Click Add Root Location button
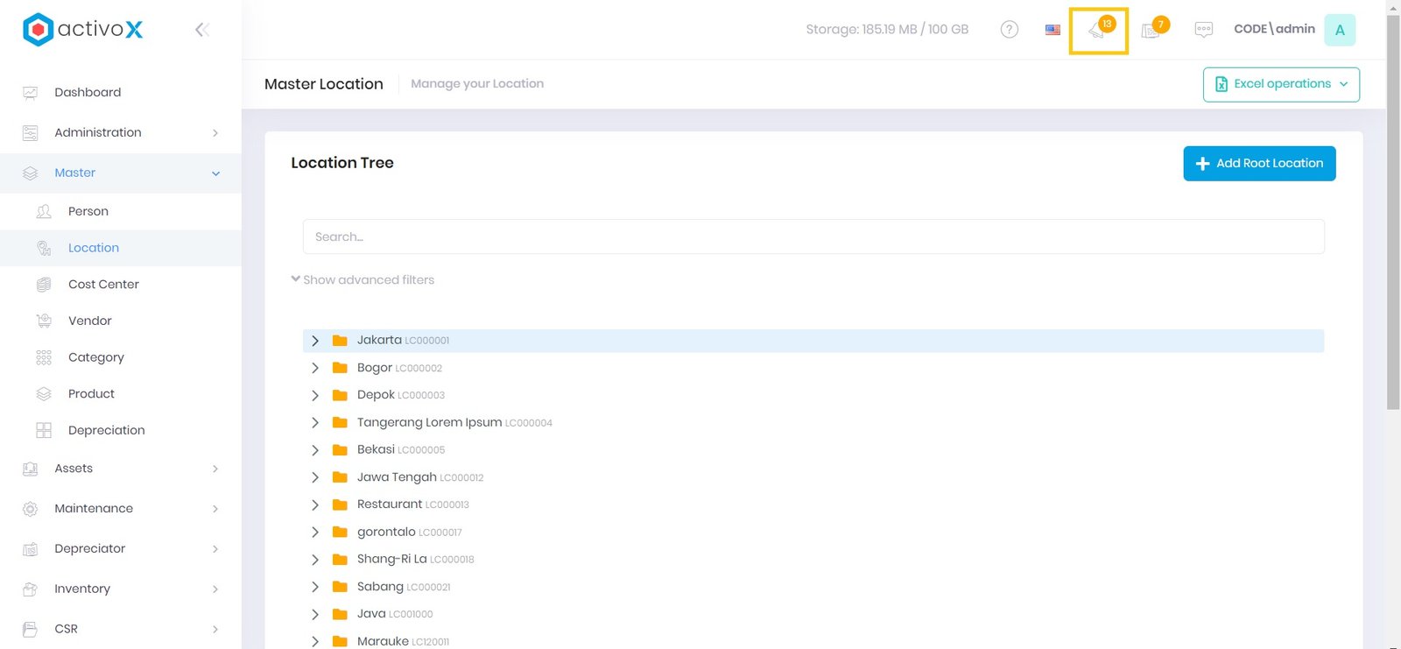The image size is (1401, 649). (1258, 164)
